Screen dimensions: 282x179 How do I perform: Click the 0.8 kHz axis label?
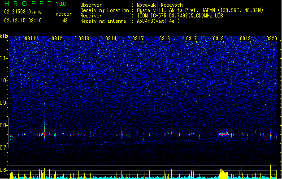click(x=4, y=125)
